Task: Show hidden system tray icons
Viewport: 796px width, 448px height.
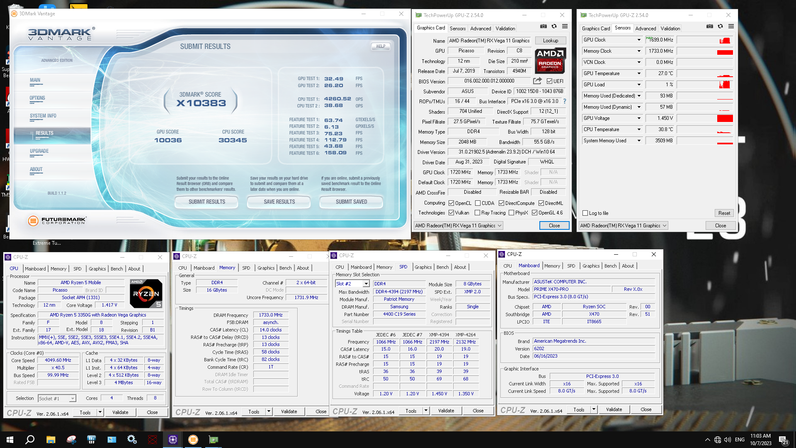Action: (x=707, y=440)
